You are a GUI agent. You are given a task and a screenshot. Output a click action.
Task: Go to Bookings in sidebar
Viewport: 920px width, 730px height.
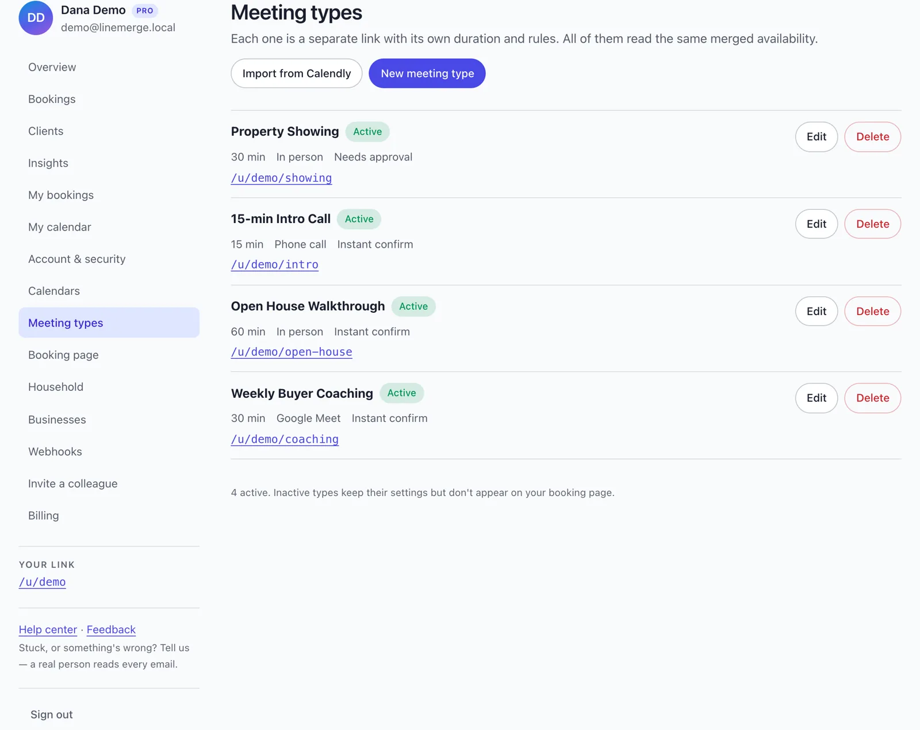click(109, 99)
